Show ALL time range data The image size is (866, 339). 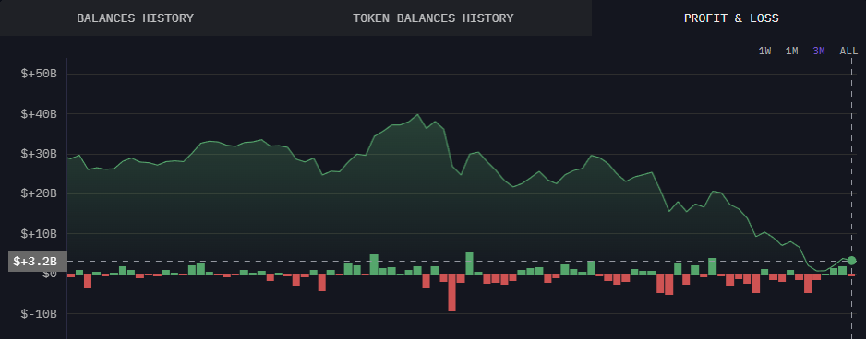click(x=848, y=52)
